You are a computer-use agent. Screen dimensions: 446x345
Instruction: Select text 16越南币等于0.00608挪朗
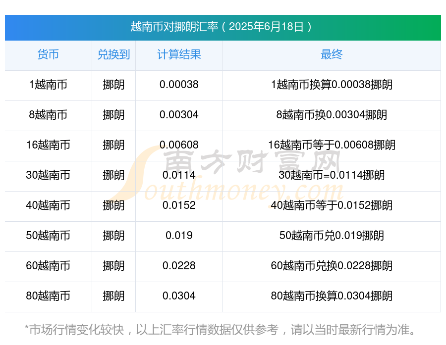pyautogui.click(x=332, y=145)
